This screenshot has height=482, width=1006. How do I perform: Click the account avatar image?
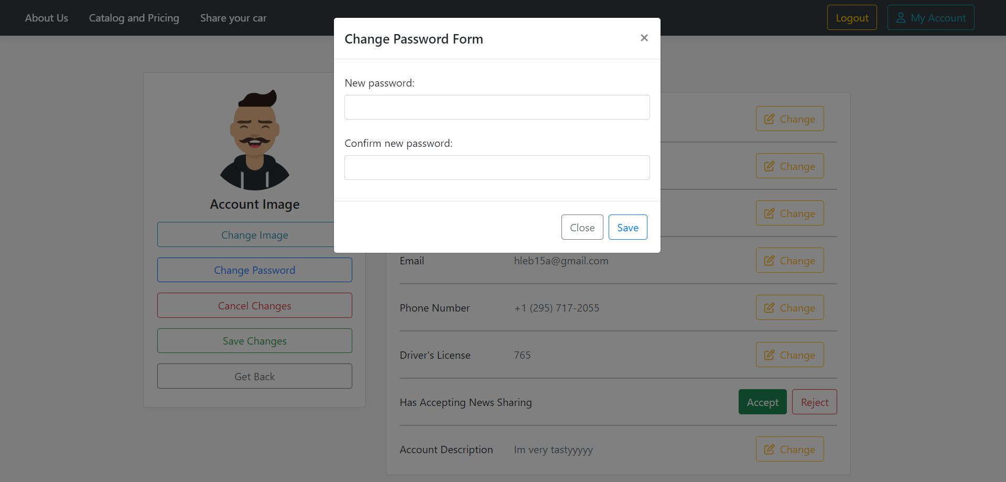click(255, 140)
